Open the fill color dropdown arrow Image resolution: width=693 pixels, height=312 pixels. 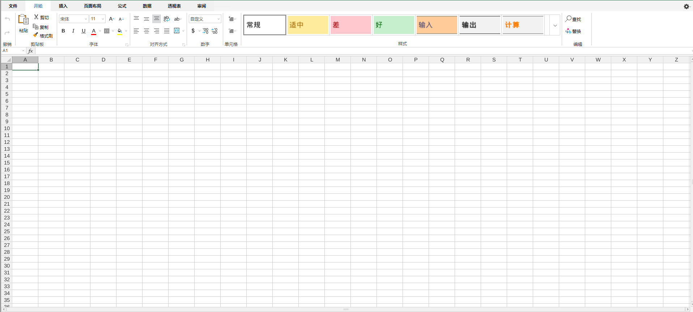click(126, 31)
